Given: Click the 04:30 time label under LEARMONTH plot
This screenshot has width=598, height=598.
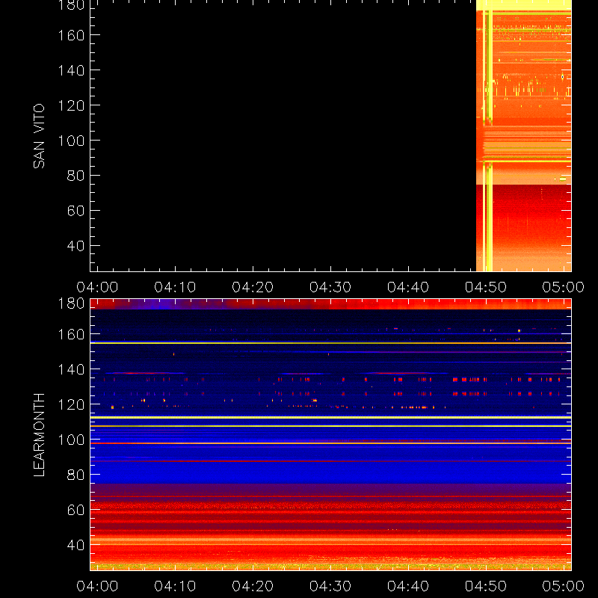Looking at the screenshot, I should point(330,586).
